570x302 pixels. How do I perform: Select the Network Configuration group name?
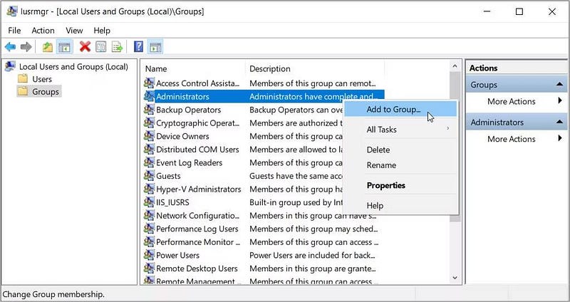point(198,216)
